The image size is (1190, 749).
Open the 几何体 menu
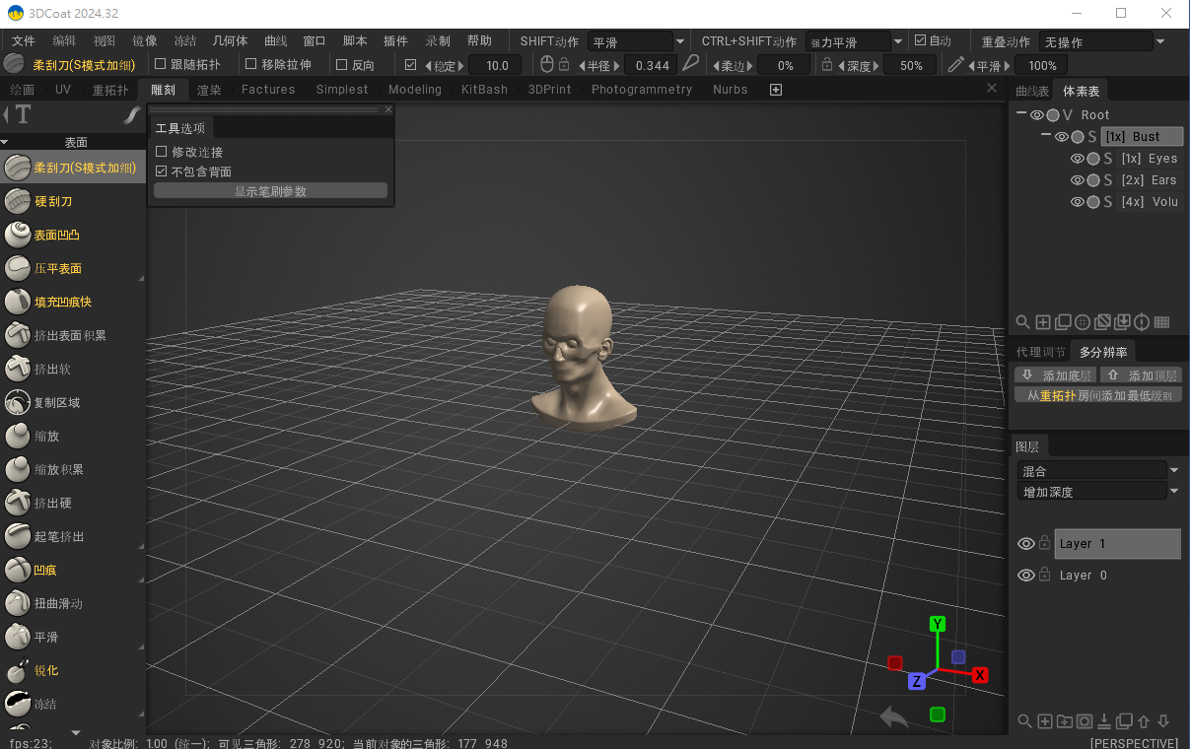230,40
